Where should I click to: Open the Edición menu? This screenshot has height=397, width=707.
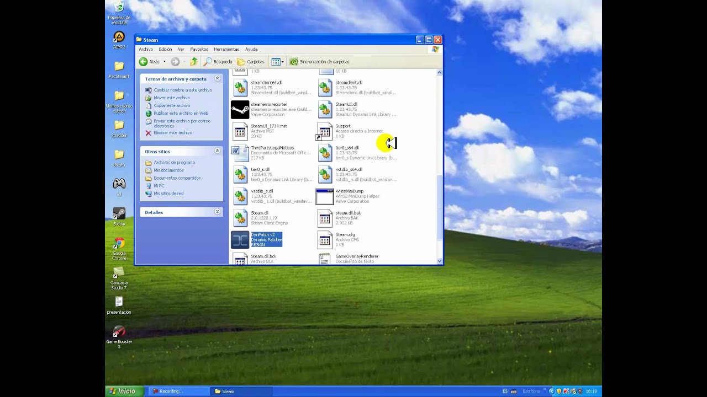click(165, 49)
